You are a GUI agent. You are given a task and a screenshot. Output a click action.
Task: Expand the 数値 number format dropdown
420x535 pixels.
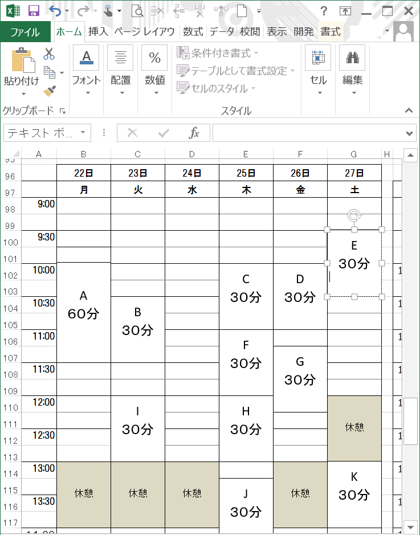[154, 71]
